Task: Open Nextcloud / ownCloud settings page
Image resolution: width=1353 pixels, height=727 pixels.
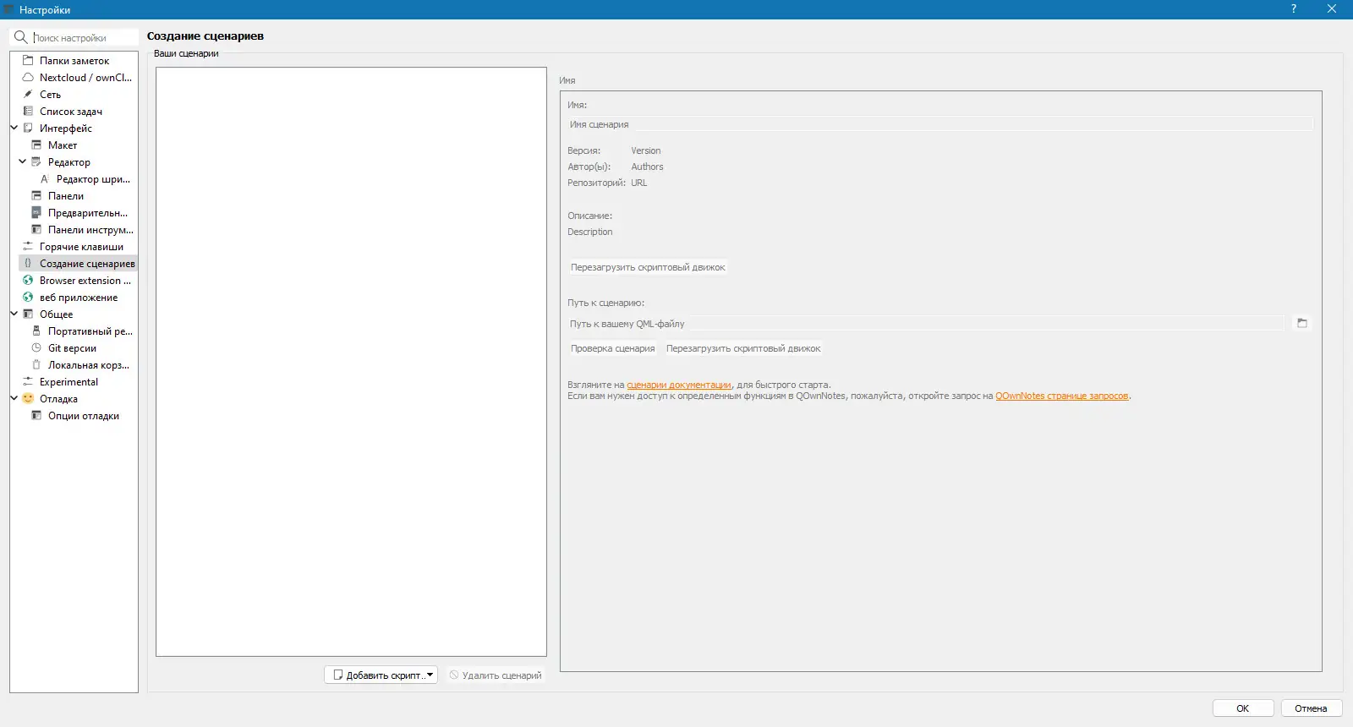Action: (x=85, y=78)
